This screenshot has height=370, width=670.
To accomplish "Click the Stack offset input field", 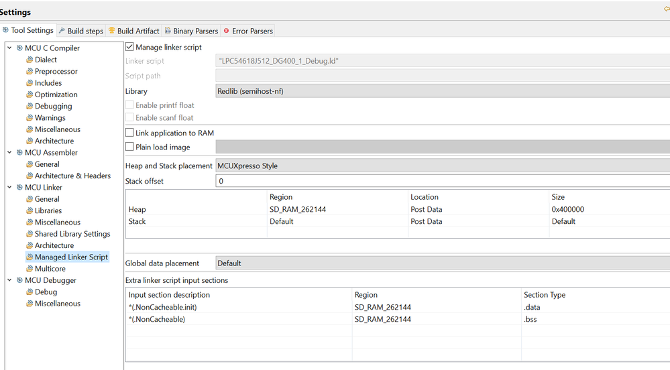I will click(443, 181).
